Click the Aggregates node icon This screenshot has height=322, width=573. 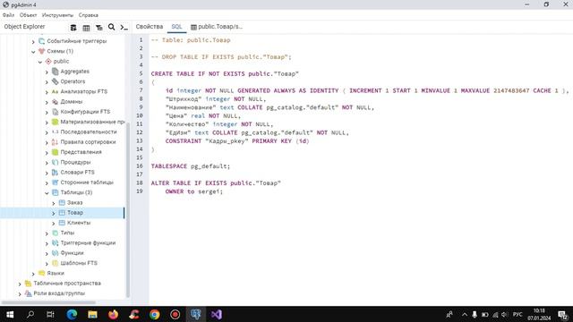coord(56,72)
